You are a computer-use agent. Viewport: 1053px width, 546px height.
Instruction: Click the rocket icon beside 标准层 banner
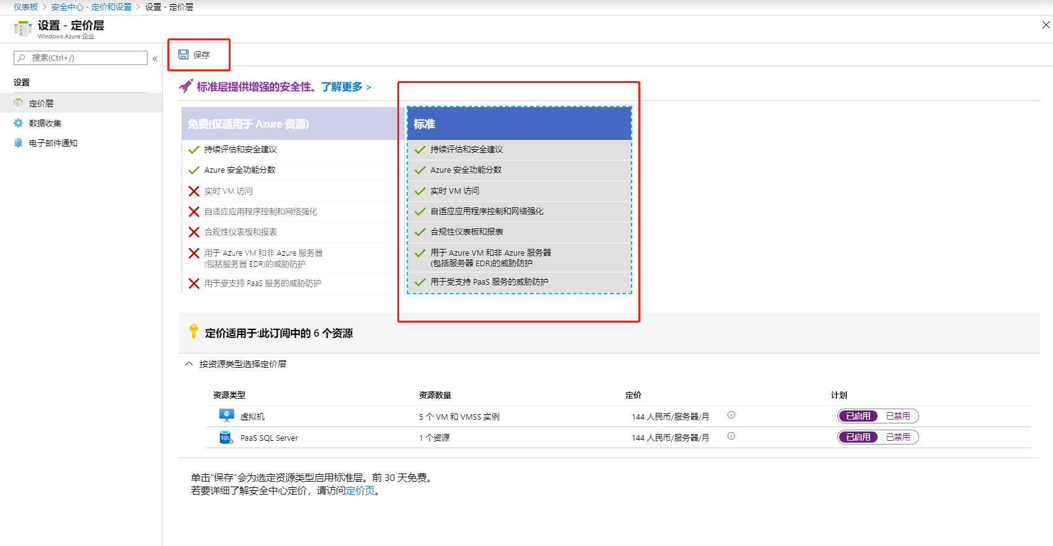pos(186,87)
